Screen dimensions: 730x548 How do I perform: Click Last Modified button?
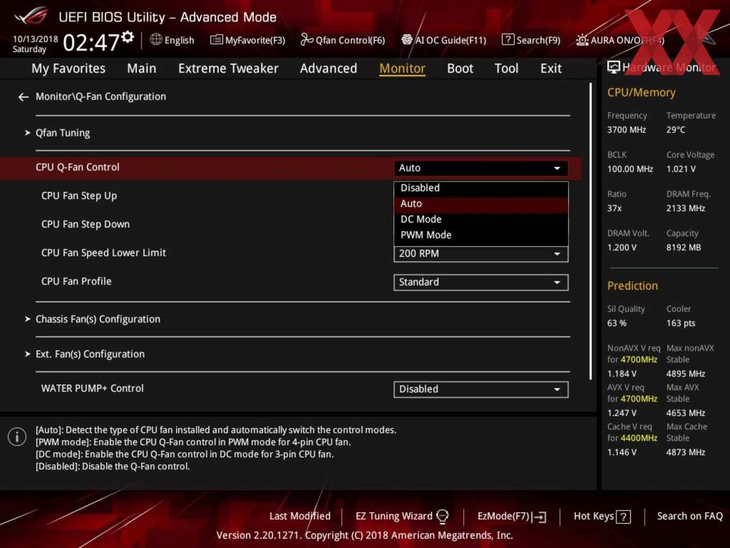pyautogui.click(x=300, y=516)
